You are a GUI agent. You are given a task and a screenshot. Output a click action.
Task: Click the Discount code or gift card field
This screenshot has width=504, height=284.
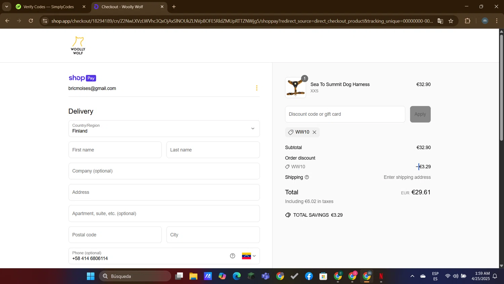345,114
